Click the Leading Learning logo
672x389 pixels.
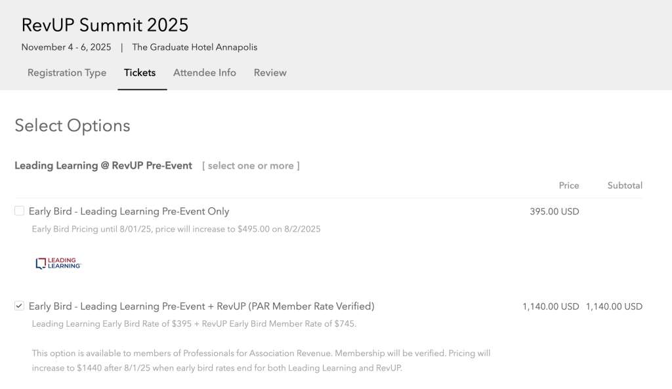click(x=58, y=263)
